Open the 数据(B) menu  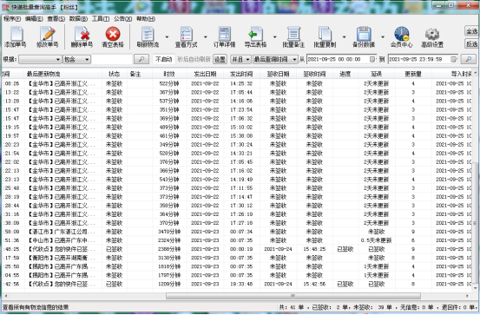click(x=78, y=19)
